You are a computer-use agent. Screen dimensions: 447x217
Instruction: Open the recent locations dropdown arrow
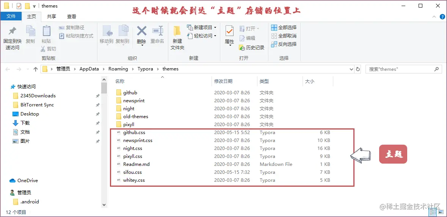click(28, 69)
